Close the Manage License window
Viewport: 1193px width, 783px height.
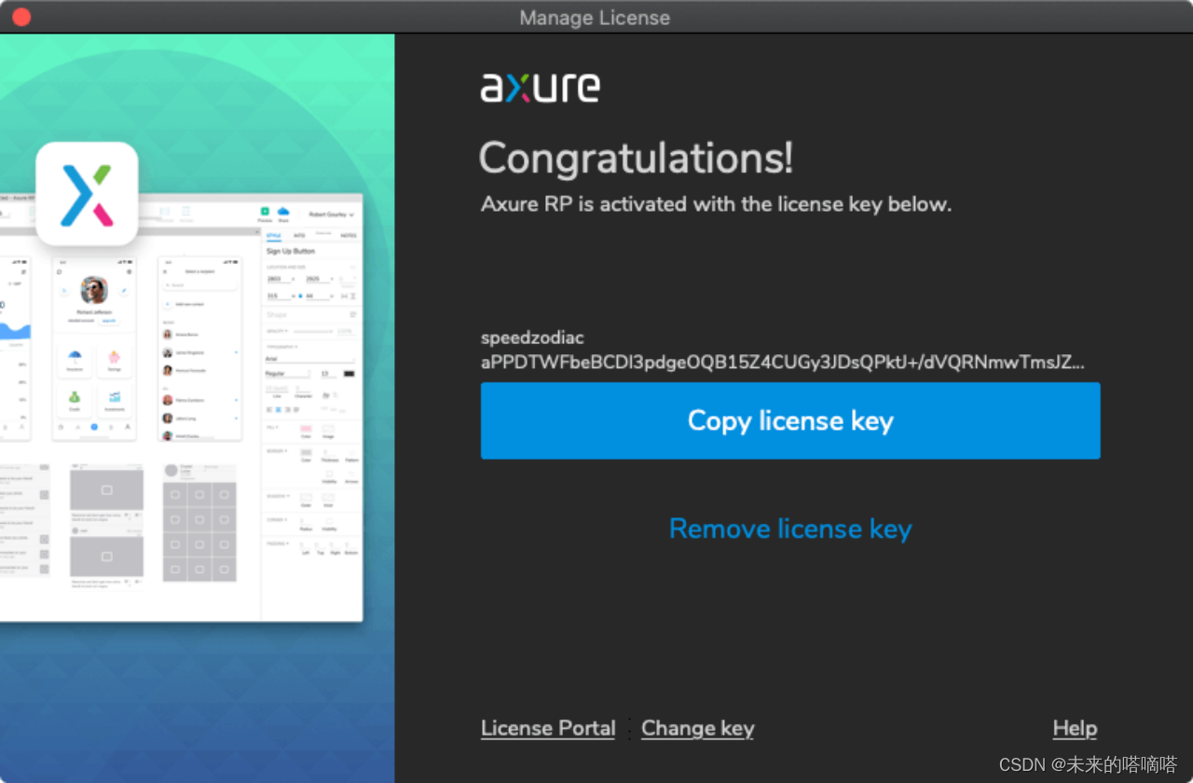[x=21, y=17]
